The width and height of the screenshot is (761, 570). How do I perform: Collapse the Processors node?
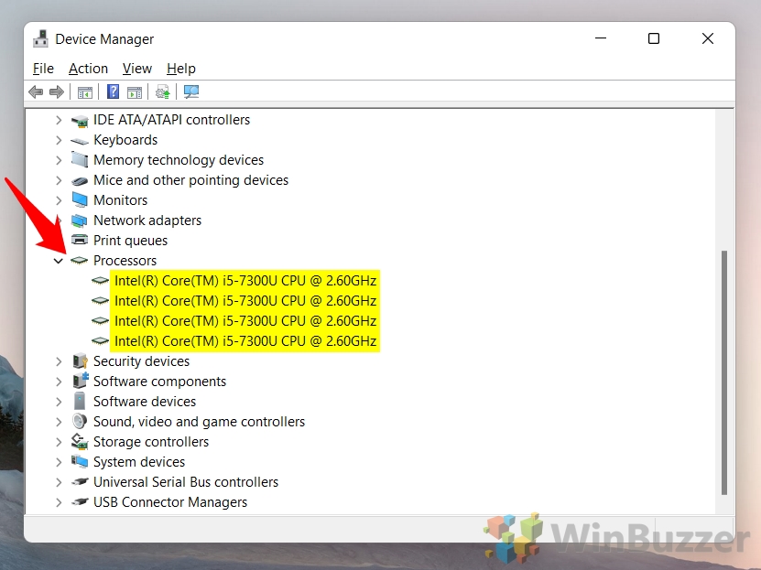(x=59, y=261)
